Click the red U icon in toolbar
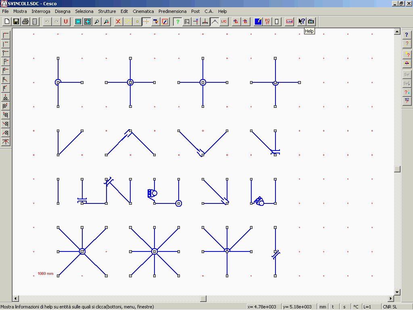The image size is (413, 310). click(65, 21)
